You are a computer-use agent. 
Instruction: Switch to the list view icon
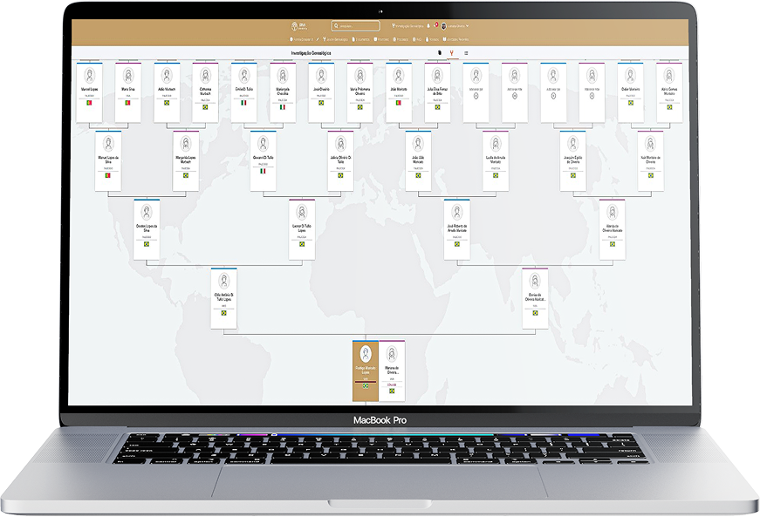click(x=466, y=53)
